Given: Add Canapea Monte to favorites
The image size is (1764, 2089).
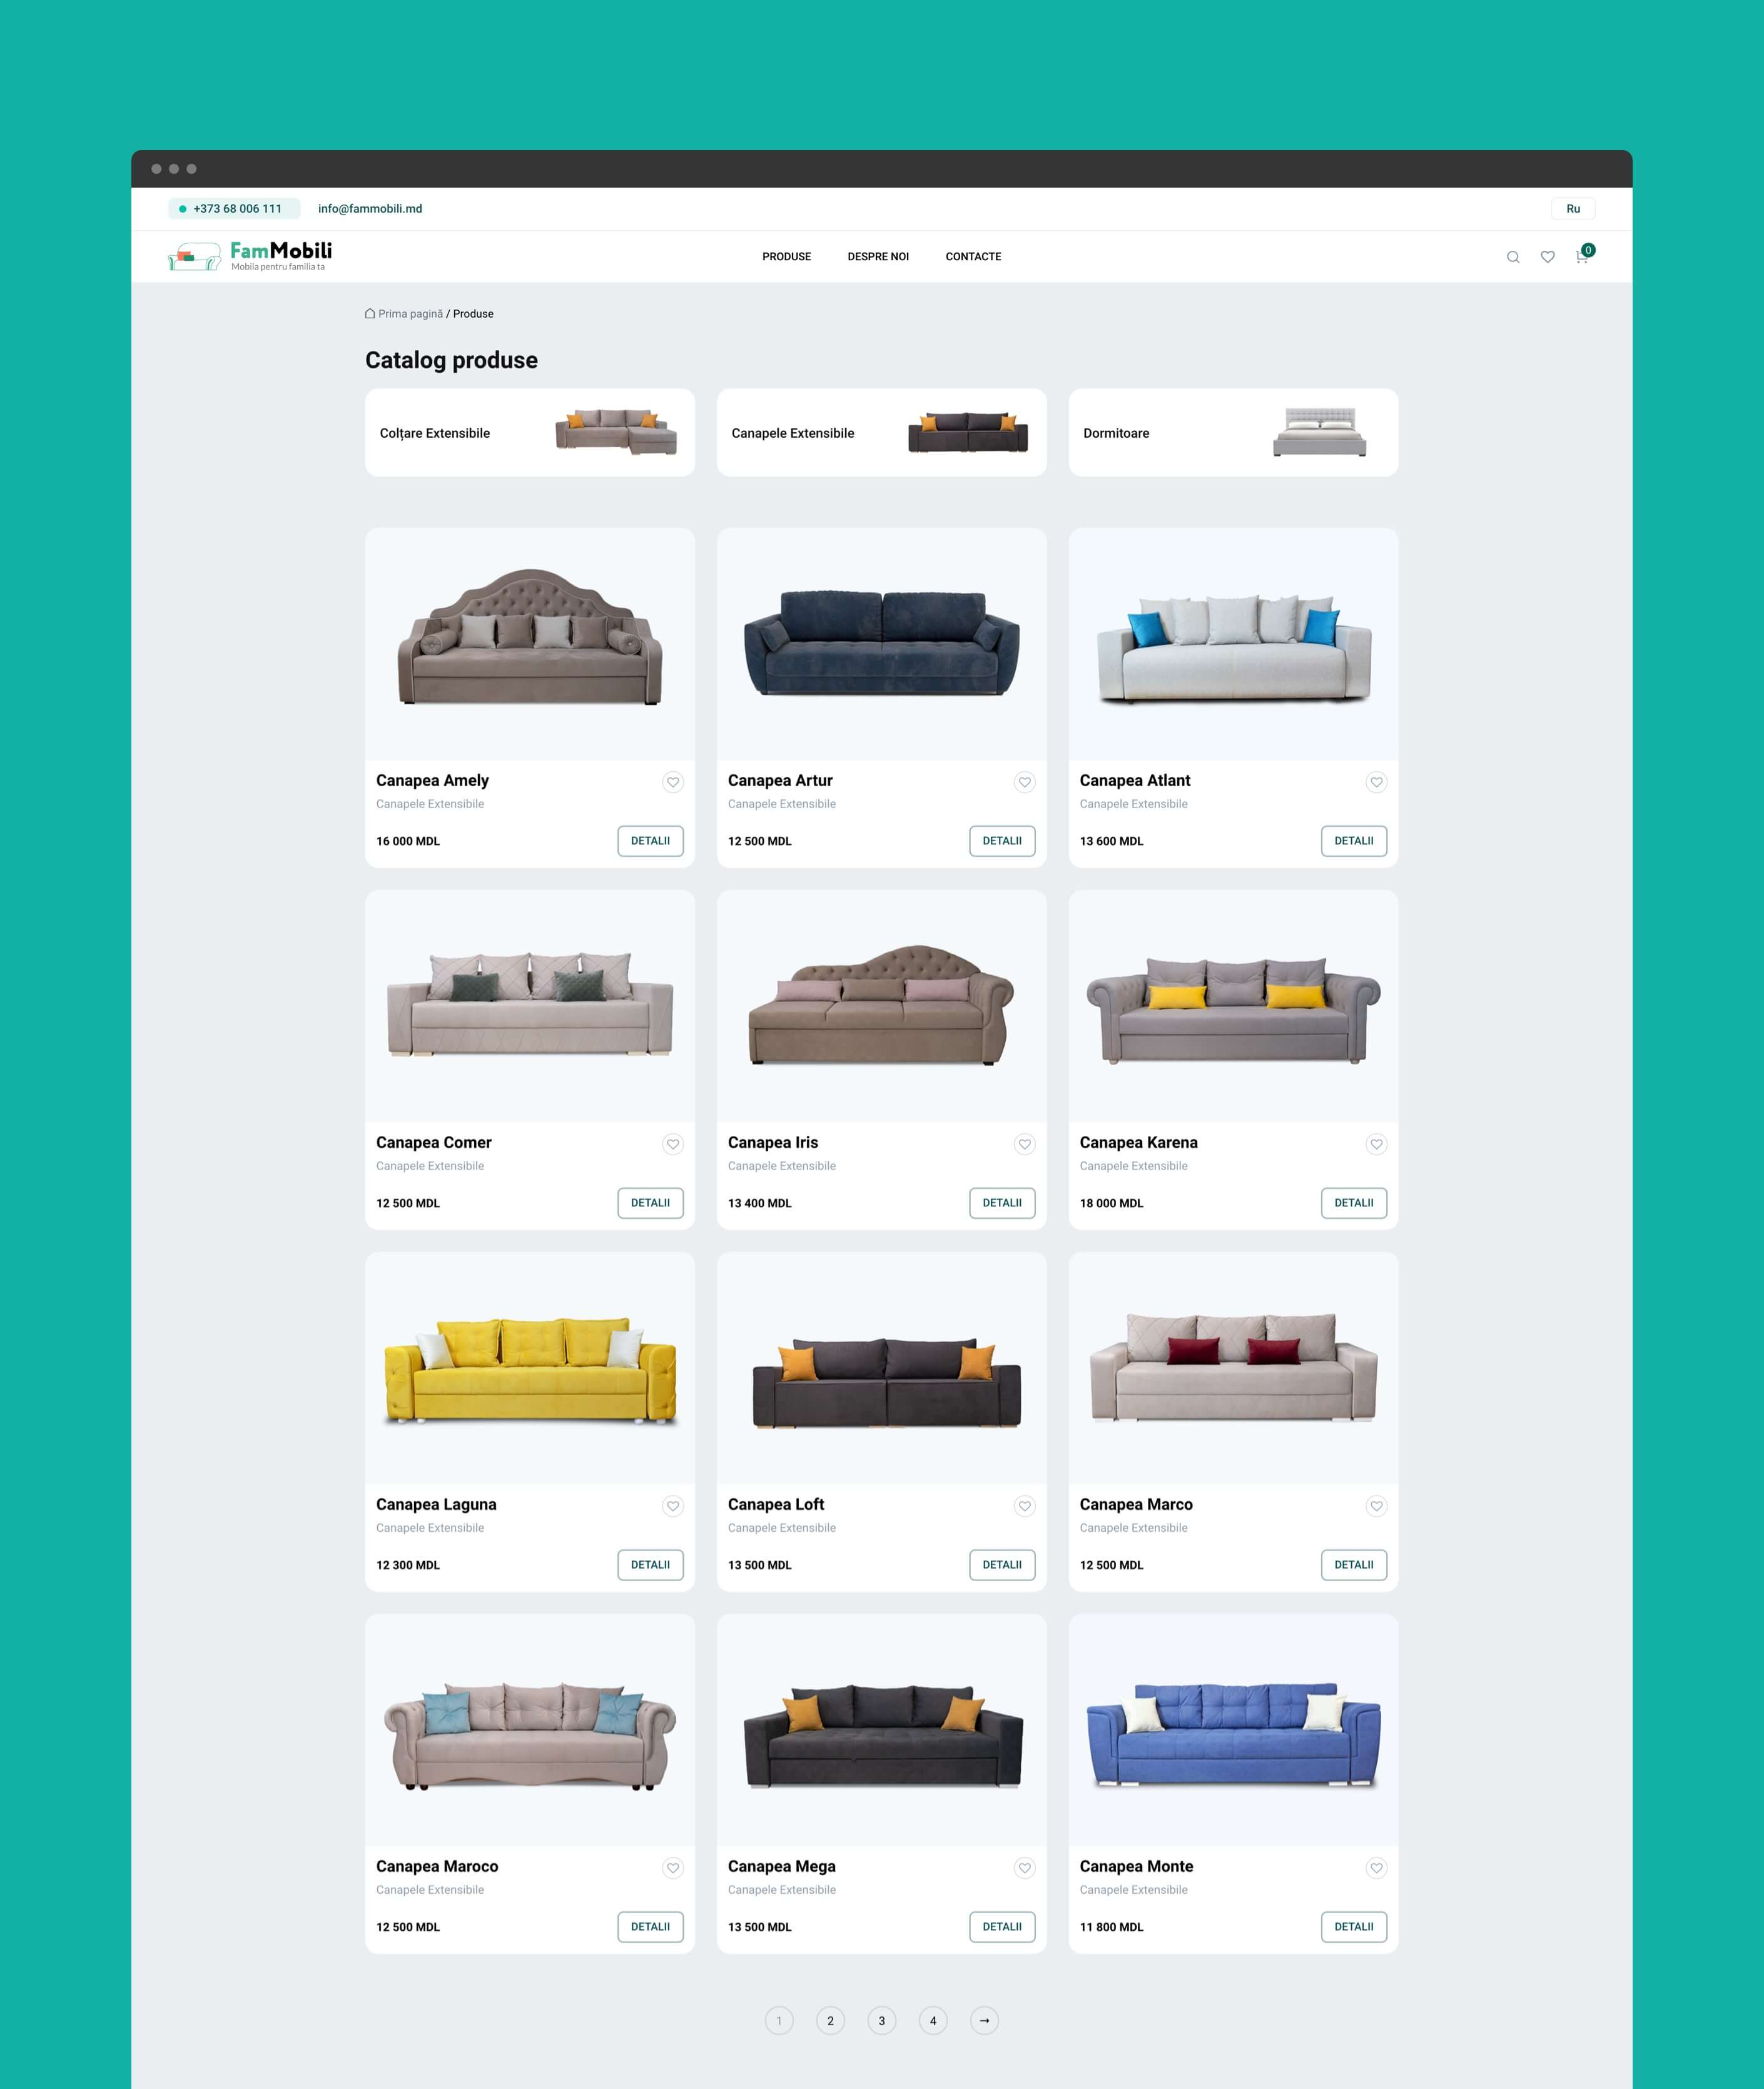Looking at the screenshot, I should 1377,1868.
